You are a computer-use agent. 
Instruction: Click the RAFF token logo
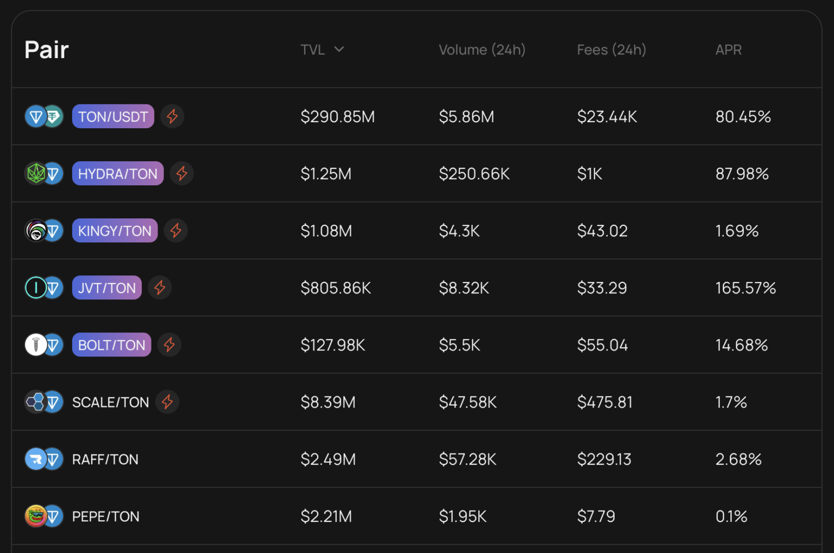tap(36, 459)
